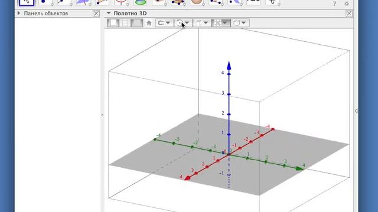The height and width of the screenshot is (212, 378).
Task: Select the Point tool
Action: (45, 2)
